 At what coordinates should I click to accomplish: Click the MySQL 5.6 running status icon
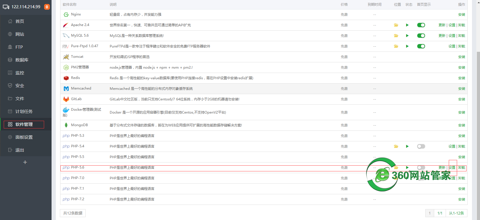[x=407, y=36]
